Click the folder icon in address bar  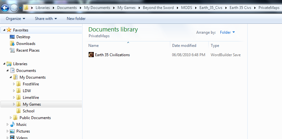point(26,8)
